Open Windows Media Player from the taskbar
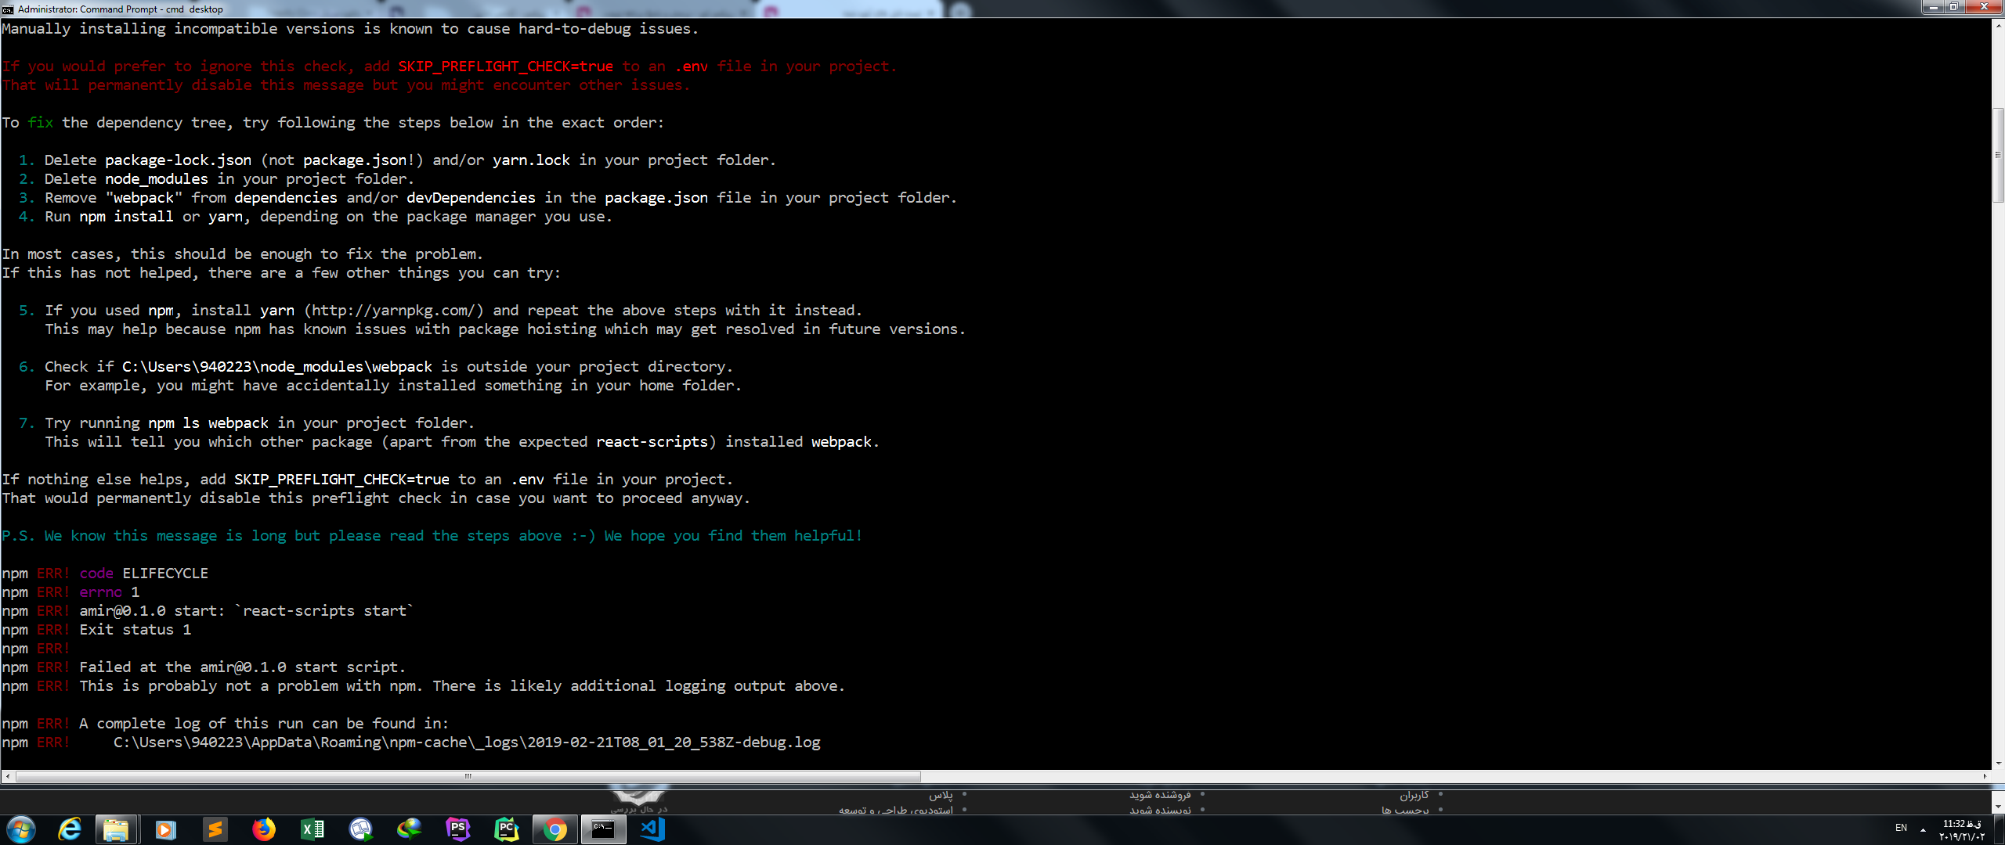 point(166,829)
